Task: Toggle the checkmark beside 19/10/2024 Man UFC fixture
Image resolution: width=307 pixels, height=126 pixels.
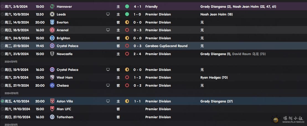Action: point(2,109)
